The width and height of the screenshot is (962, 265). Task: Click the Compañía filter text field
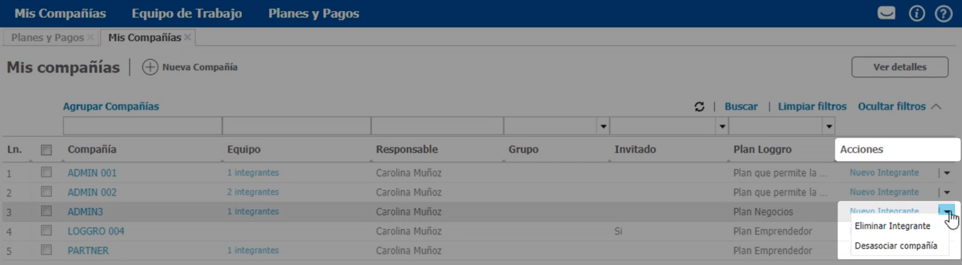[x=142, y=126]
